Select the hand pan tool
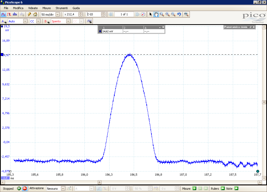This screenshot has height=192, width=267. tap(156, 15)
